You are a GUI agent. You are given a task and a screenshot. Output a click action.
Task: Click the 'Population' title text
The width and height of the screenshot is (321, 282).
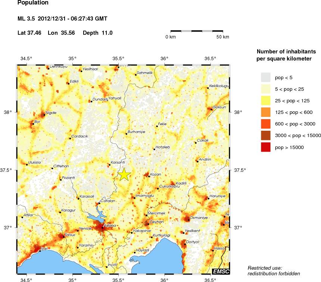33,3
